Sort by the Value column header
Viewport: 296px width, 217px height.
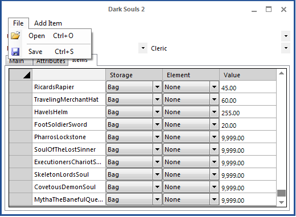coord(248,75)
